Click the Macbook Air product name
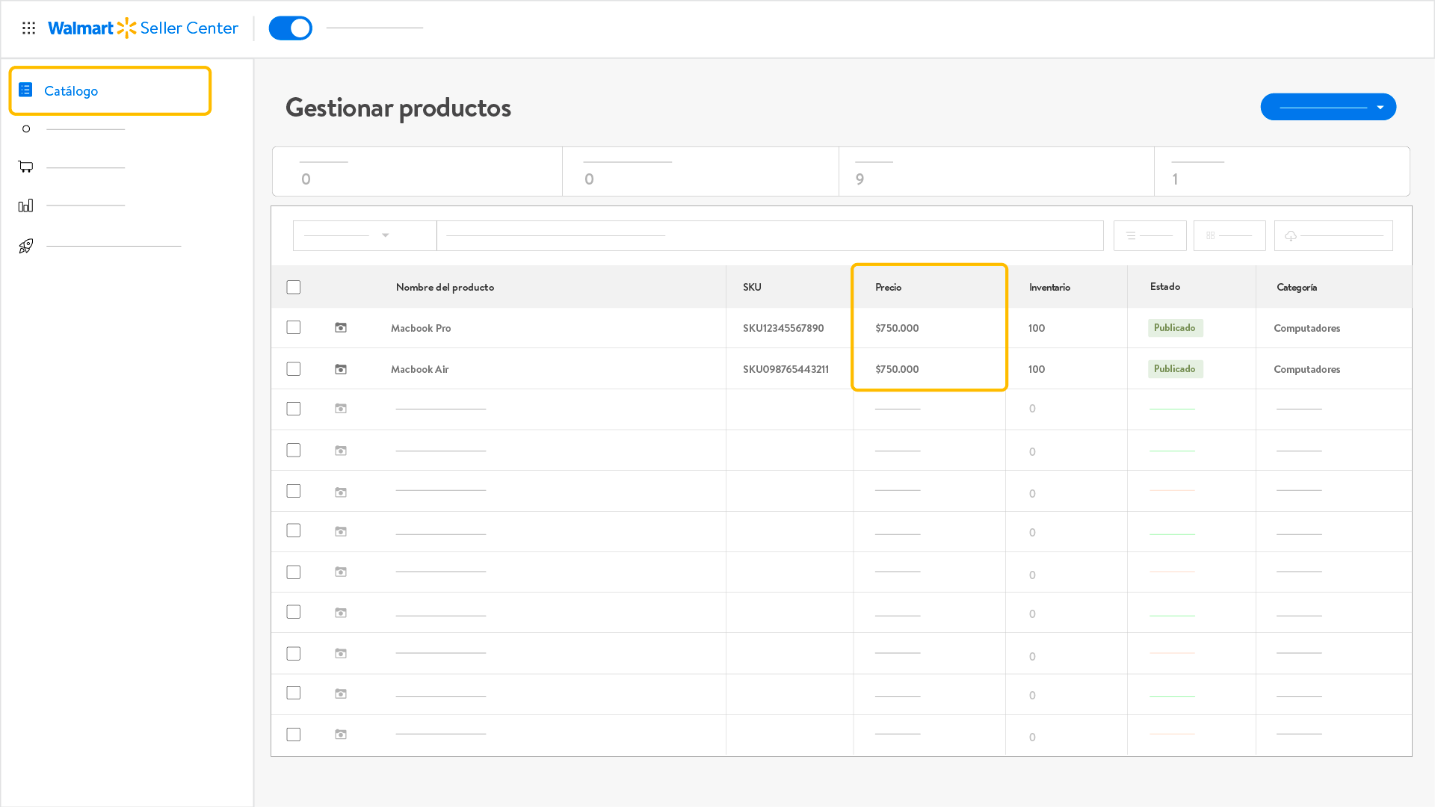Viewport: 1435px width, 807px height. [420, 369]
